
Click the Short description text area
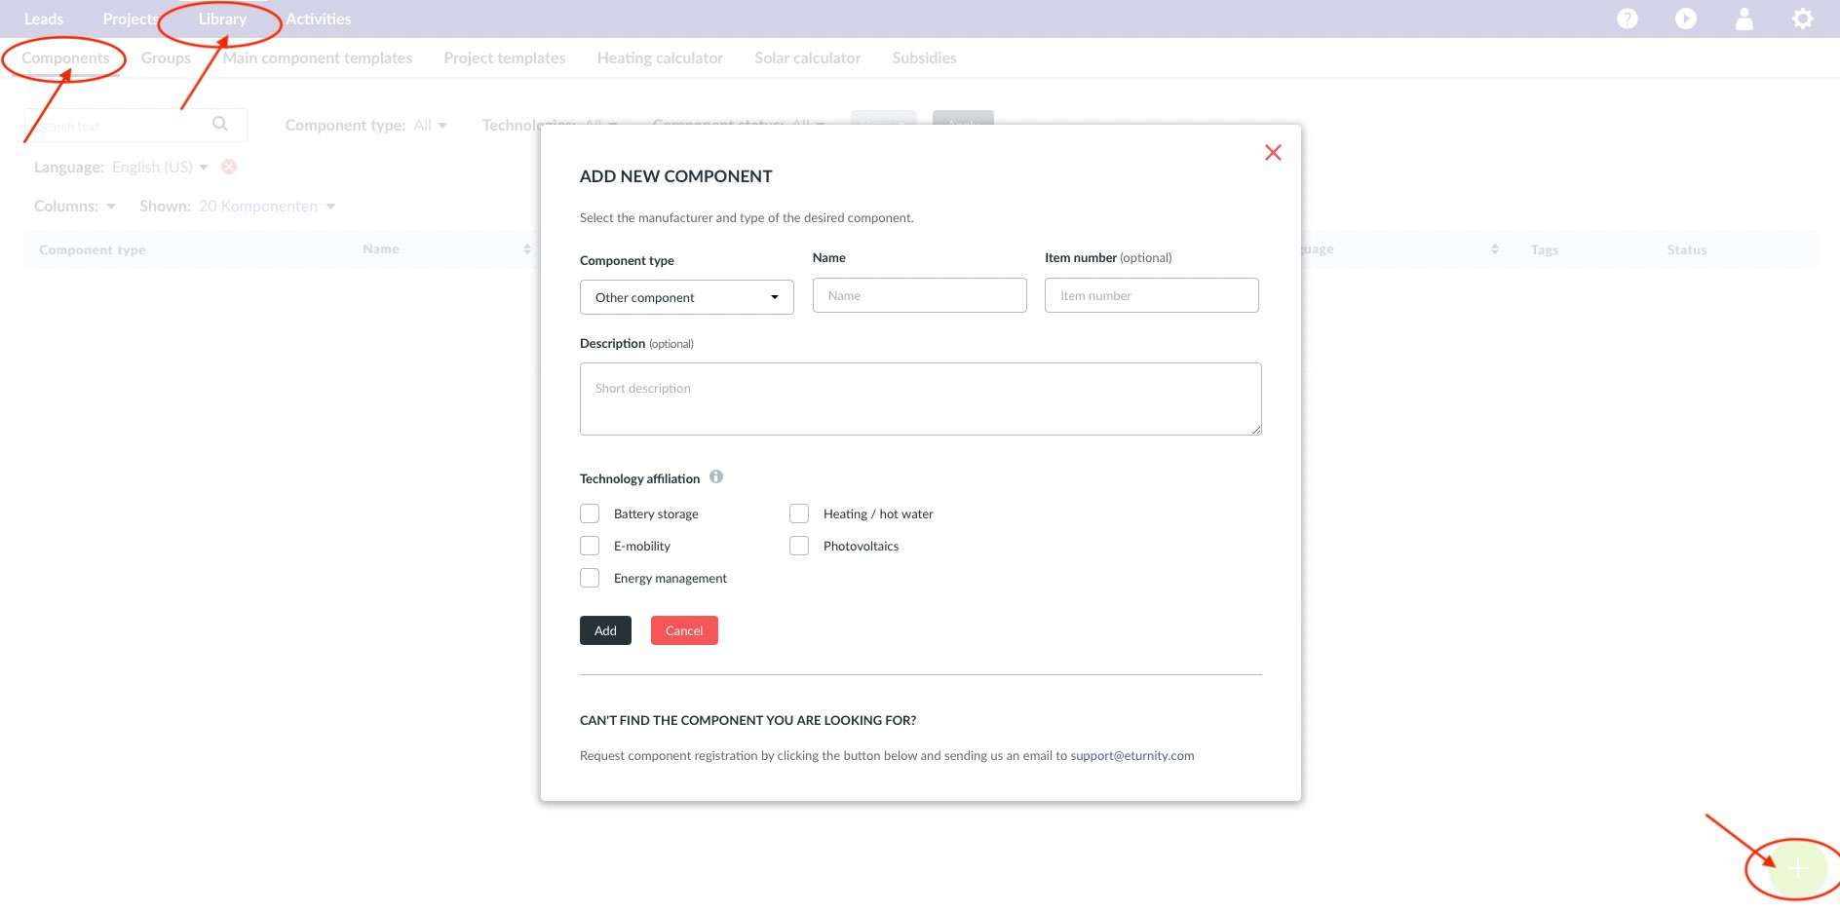click(x=920, y=399)
